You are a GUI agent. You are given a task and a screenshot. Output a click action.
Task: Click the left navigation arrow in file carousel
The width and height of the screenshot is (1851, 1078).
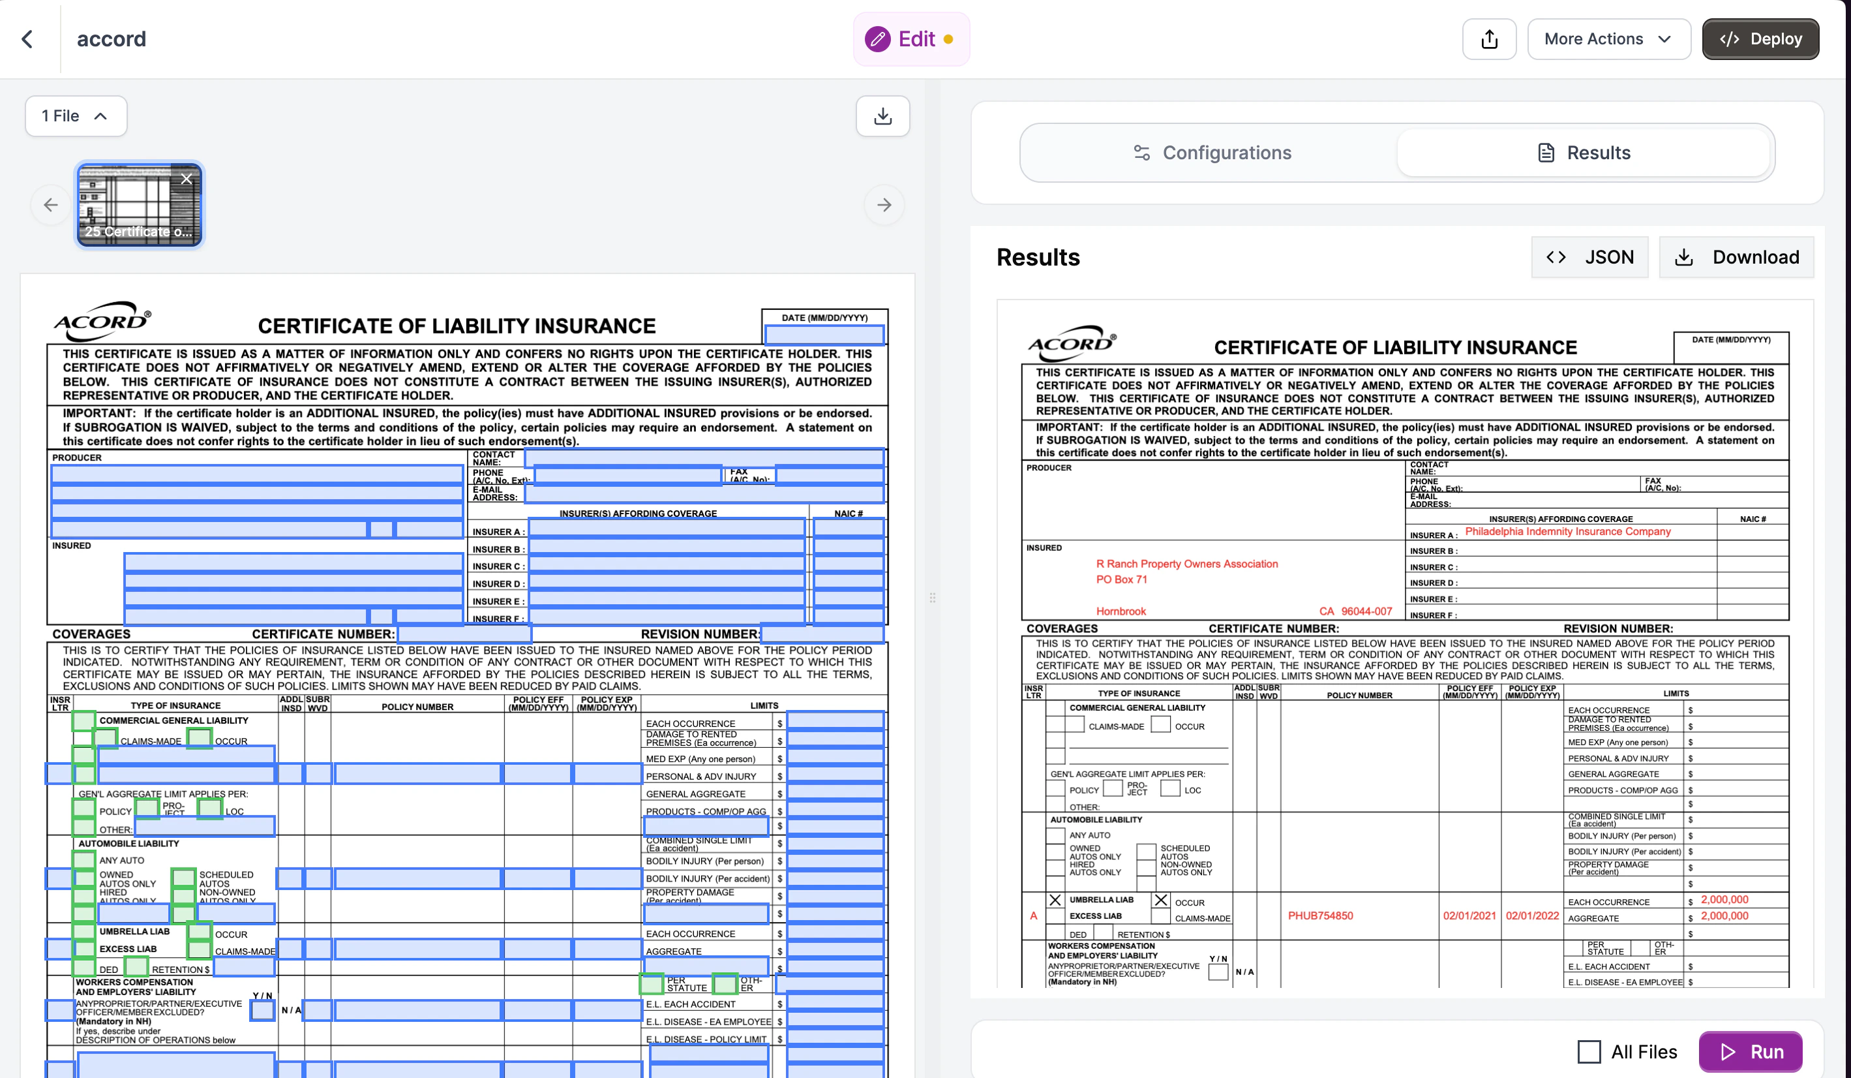pyautogui.click(x=50, y=205)
